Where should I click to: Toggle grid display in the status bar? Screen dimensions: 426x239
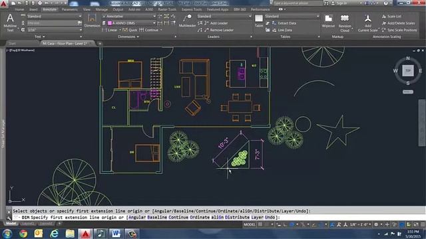coord(260,224)
